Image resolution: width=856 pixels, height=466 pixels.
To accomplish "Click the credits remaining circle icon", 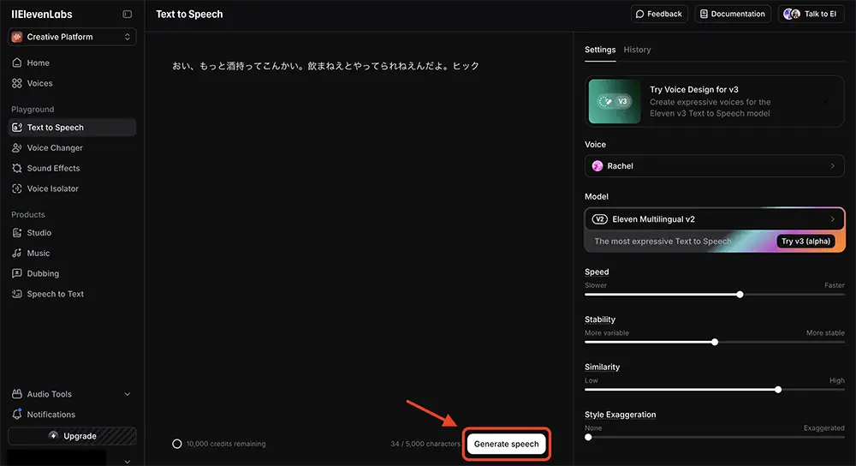I will click(x=177, y=444).
